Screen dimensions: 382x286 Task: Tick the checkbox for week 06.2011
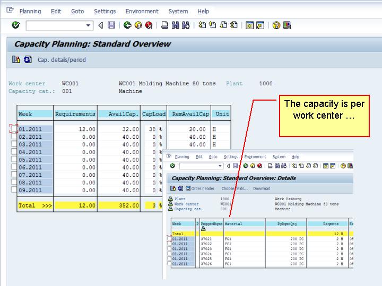[x=14, y=167]
